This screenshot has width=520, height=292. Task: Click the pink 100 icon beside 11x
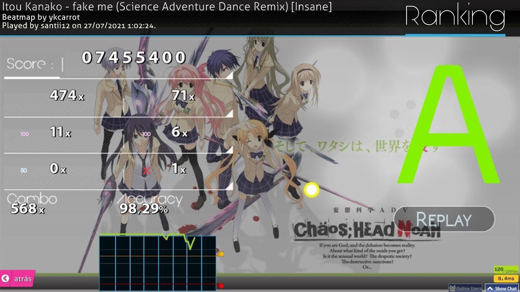[24, 134]
